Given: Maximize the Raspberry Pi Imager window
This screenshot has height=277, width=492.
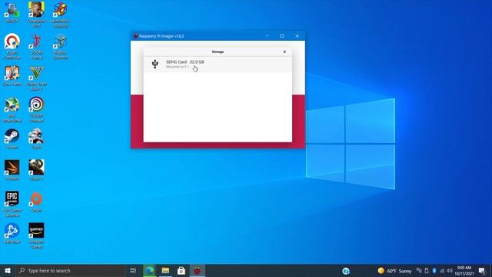Looking at the screenshot, I should click(x=282, y=36).
